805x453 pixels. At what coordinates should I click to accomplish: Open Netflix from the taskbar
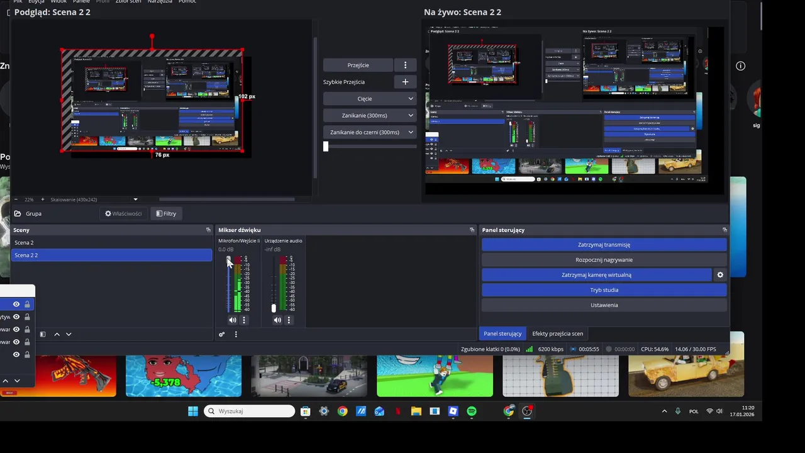point(397,411)
